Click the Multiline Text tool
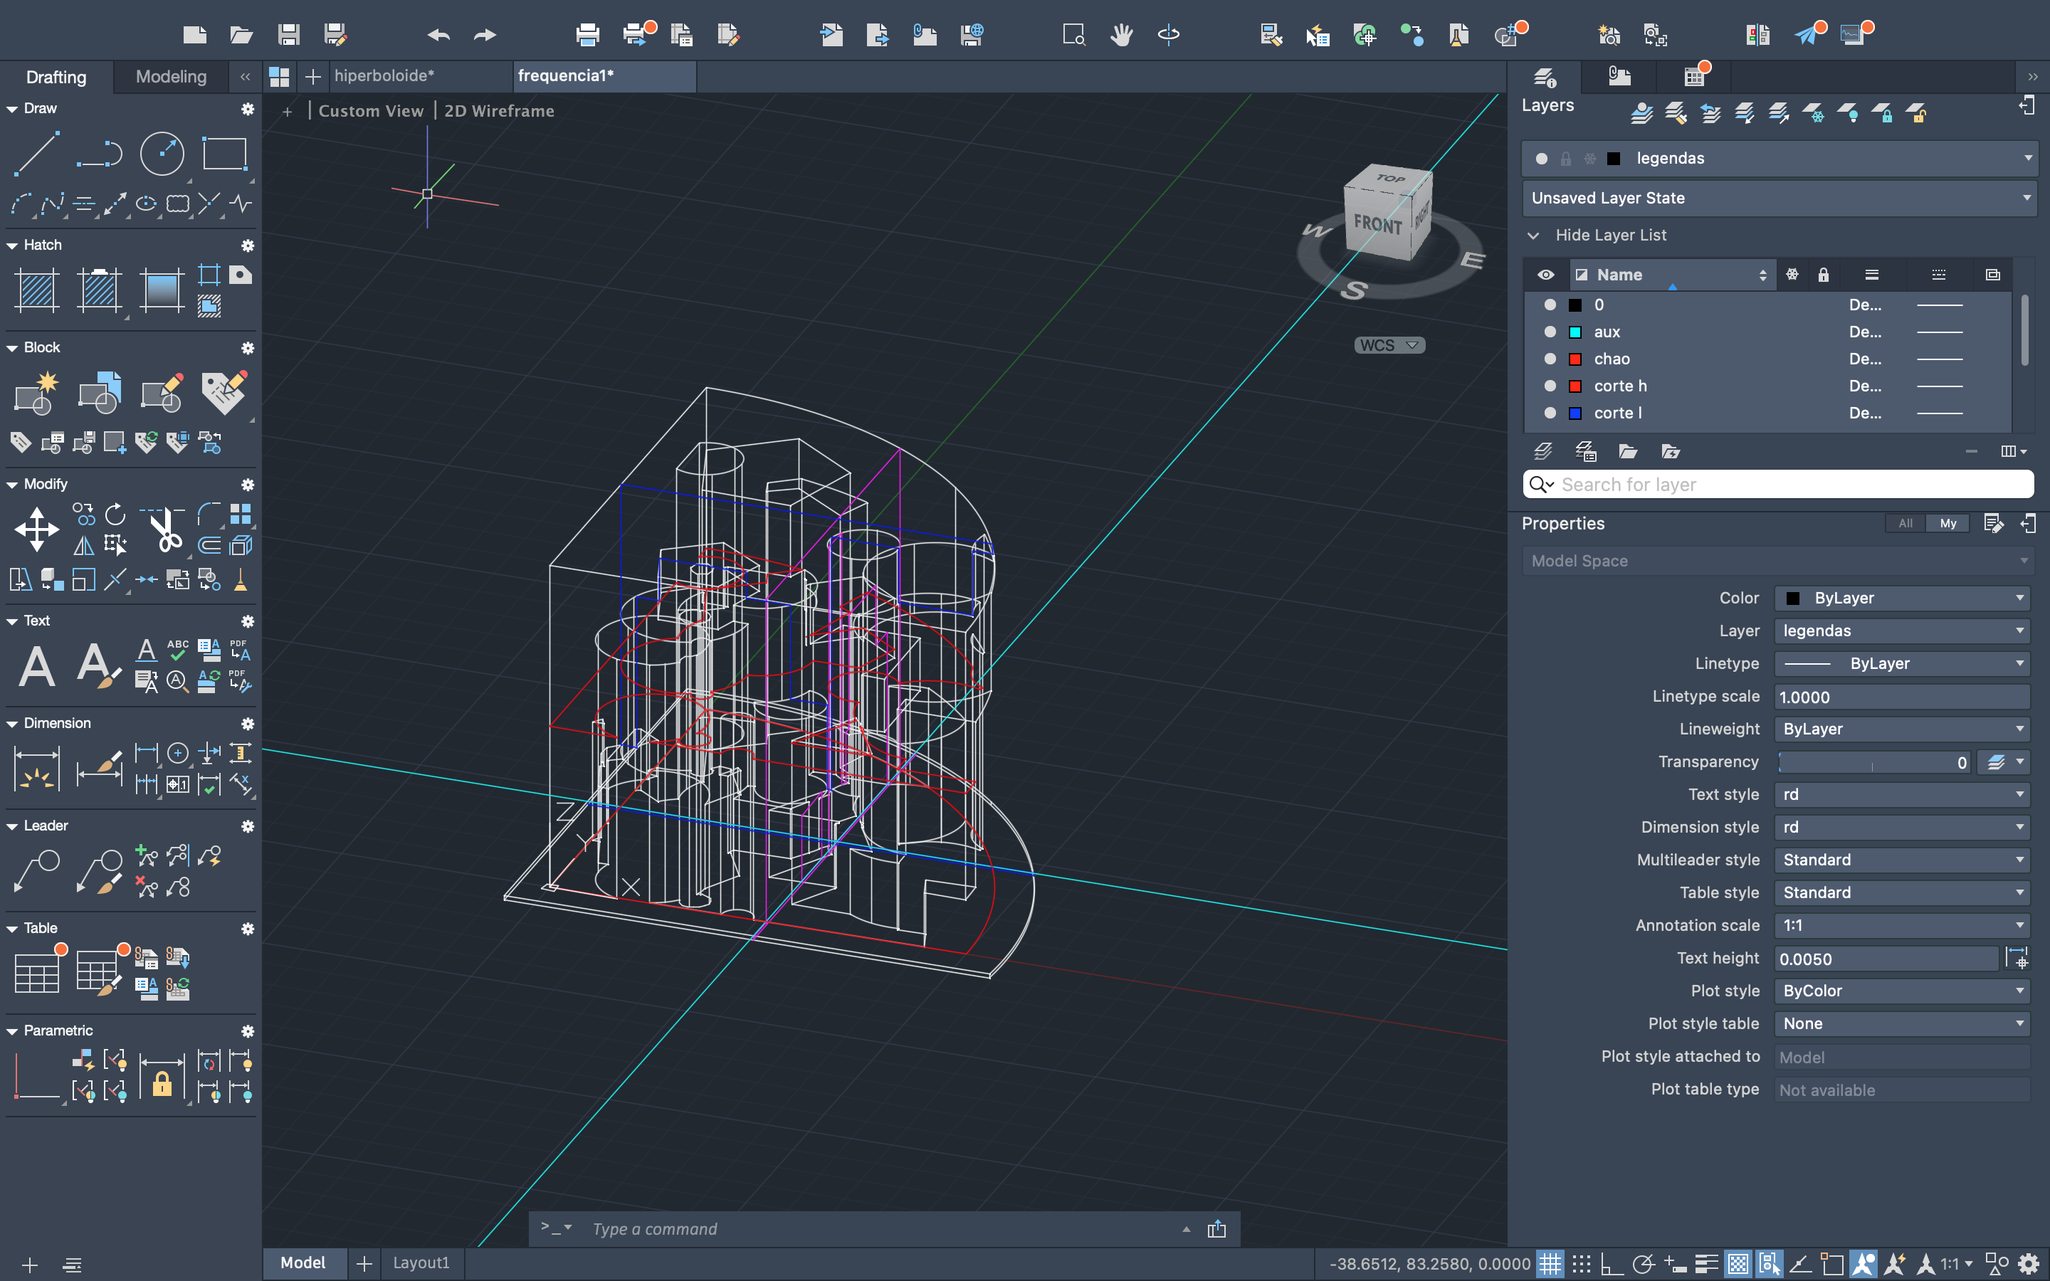The height and width of the screenshot is (1281, 2050). tap(36, 665)
